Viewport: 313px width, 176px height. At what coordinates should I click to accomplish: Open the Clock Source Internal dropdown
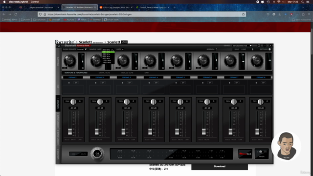tap(82, 49)
